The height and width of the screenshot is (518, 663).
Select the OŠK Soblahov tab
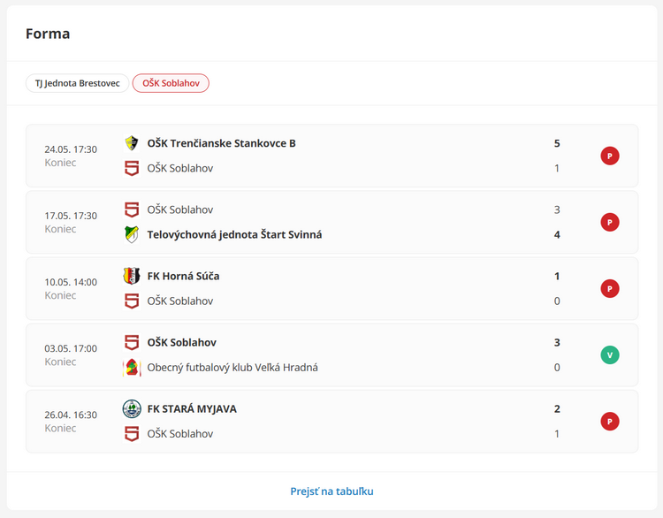click(x=171, y=83)
